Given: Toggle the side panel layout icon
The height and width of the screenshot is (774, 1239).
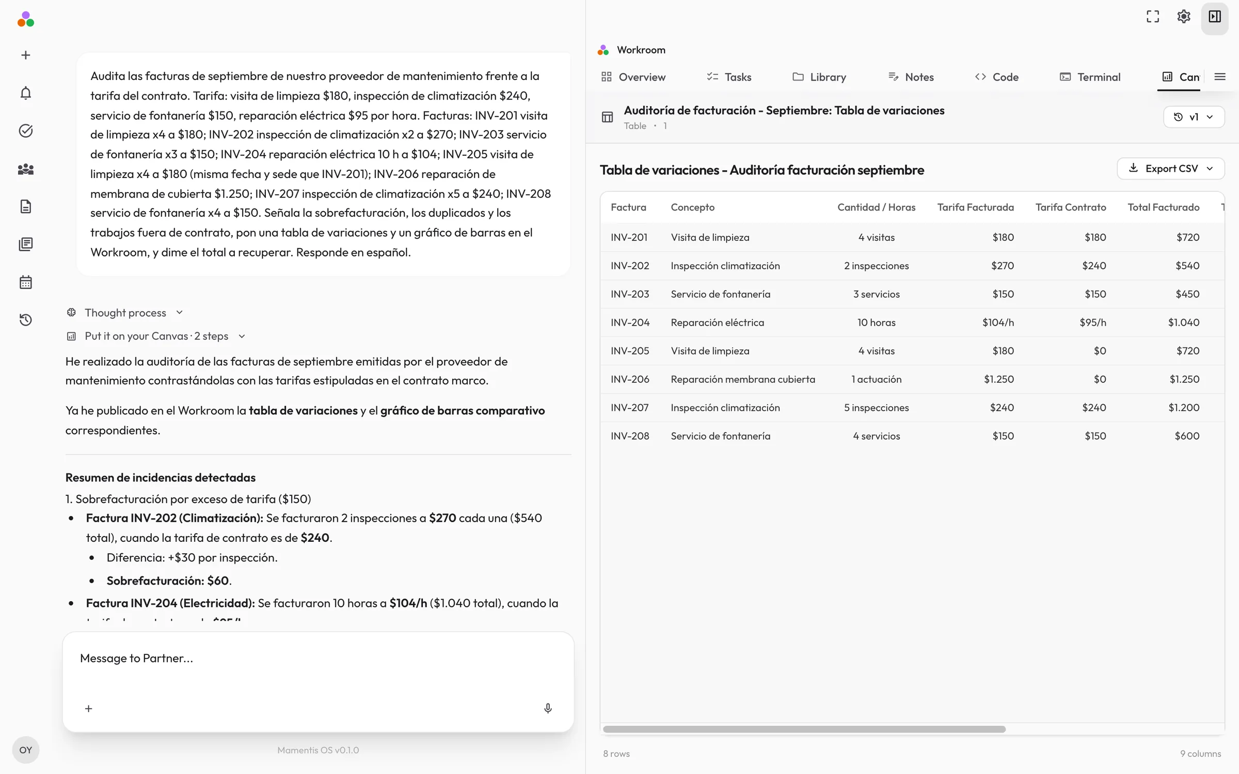Looking at the screenshot, I should 1214,17.
